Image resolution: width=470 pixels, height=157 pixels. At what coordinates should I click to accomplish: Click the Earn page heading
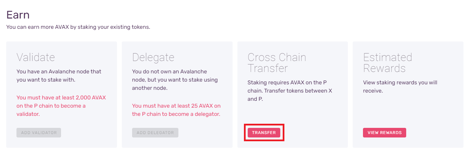pos(18,15)
